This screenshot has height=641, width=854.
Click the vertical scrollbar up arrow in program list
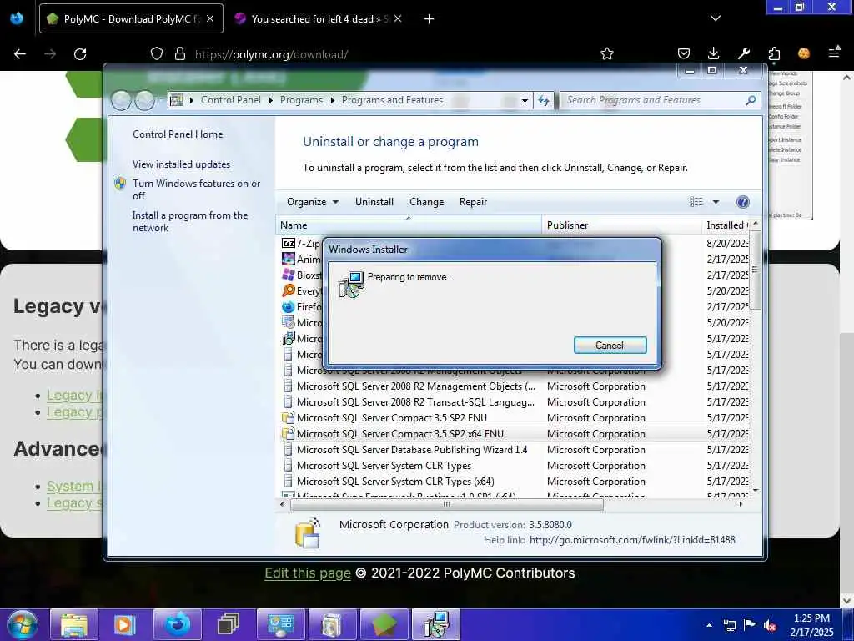tap(756, 224)
